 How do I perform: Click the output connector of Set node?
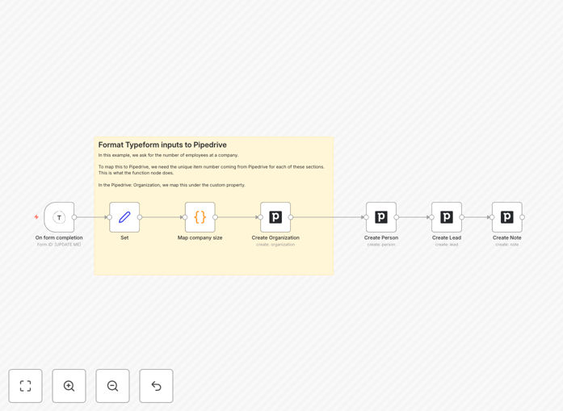click(140, 217)
